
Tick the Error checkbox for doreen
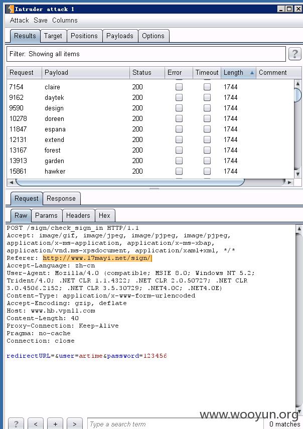point(179,118)
